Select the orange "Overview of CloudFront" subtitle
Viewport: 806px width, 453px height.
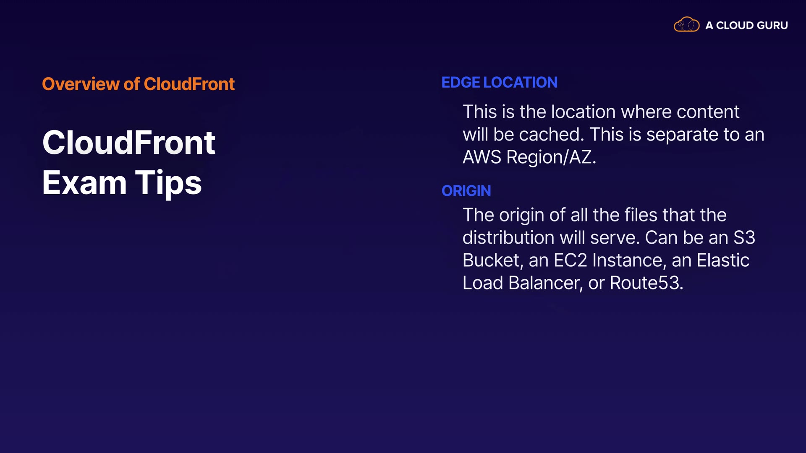pyautogui.click(x=138, y=84)
